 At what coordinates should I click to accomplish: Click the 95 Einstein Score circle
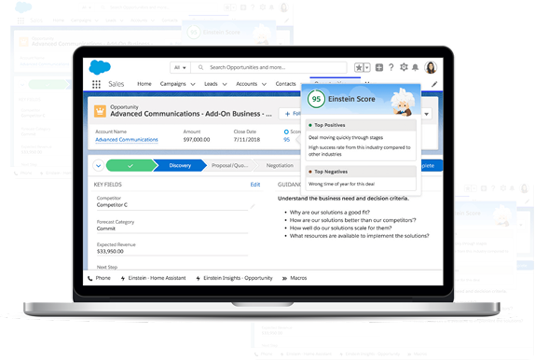point(316,99)
